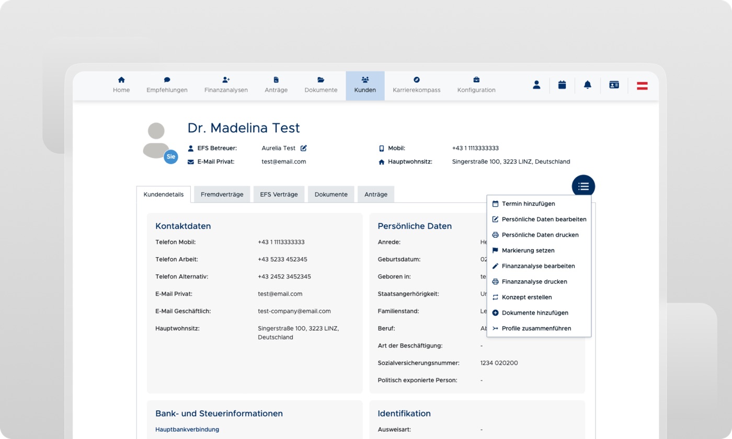Click the user profile icon in header
Viewport: 732px width, 439px height.
point(536,85)
